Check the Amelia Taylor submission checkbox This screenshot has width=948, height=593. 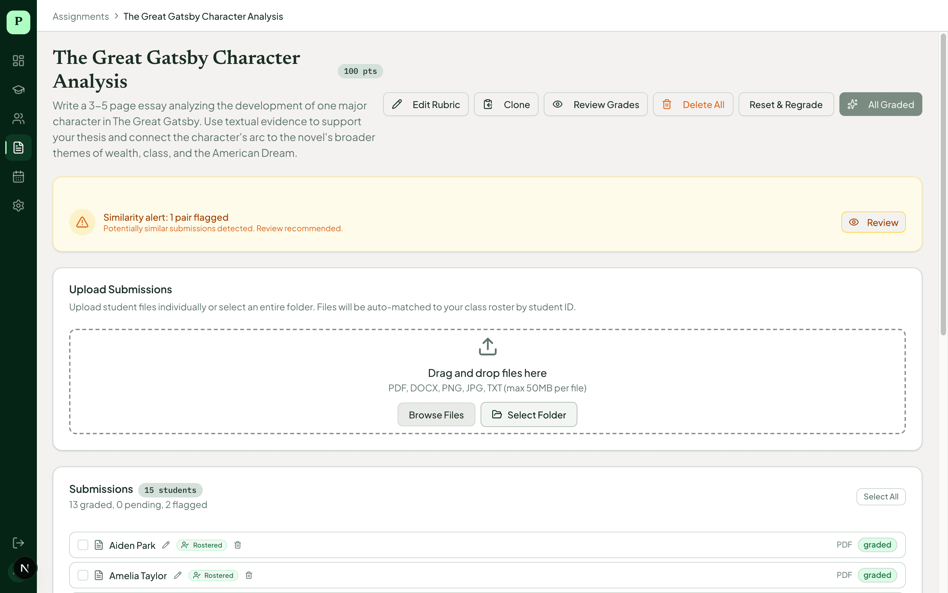83,575
